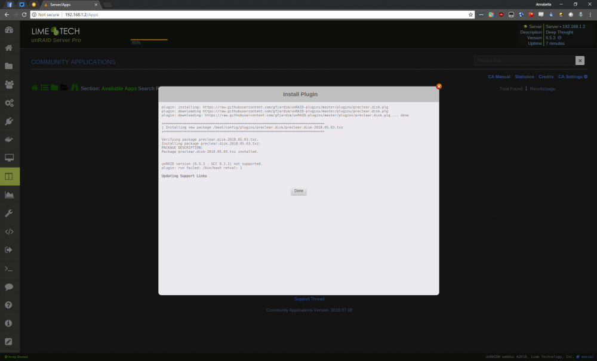Click the download arrow extension icon

click(581, 14)
